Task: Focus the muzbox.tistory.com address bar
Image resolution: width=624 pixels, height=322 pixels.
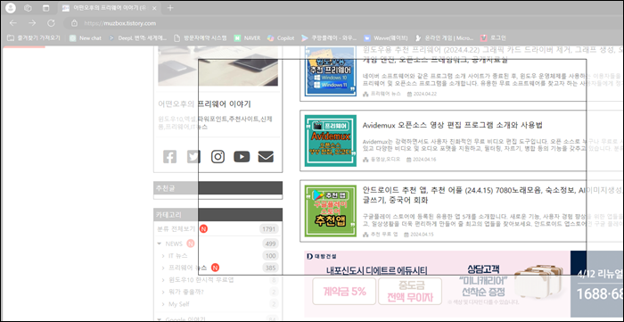Action: pos(342,23)
